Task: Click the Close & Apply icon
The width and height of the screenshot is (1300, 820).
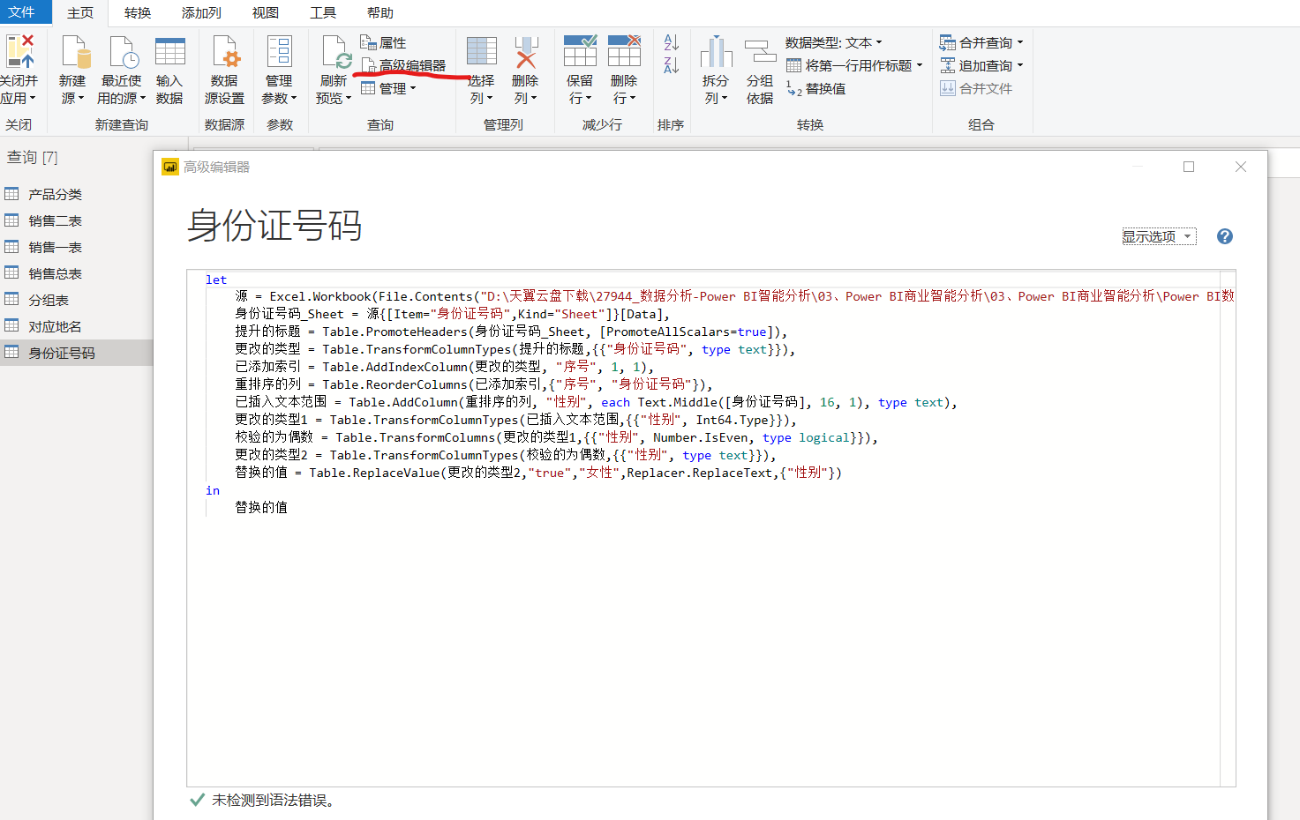Action: coord(19,51)
